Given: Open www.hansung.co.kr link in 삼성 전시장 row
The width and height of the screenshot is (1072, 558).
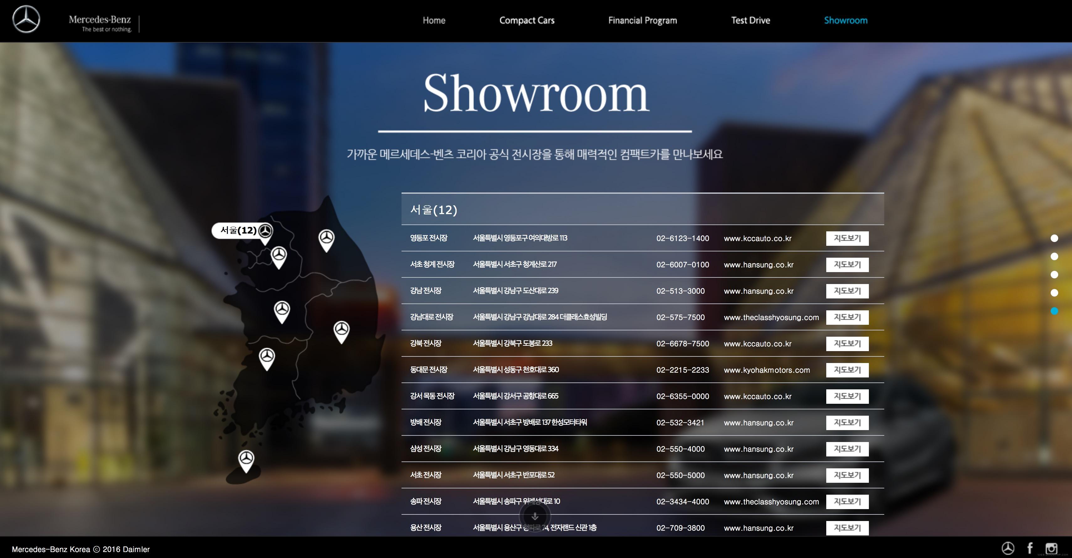Looking at the screenshot, I should [759, 449].
